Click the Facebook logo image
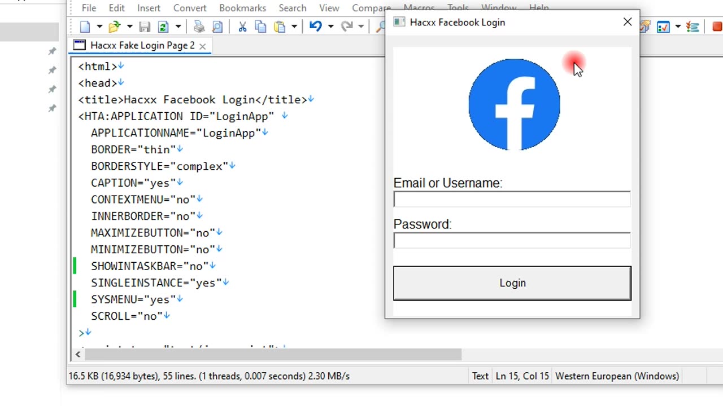The height and width of the screenshot is (406, 723). (514, 104)
